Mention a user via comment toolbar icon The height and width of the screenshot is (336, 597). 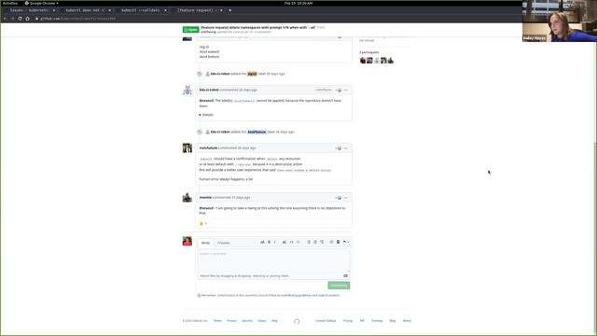[331, 243]
